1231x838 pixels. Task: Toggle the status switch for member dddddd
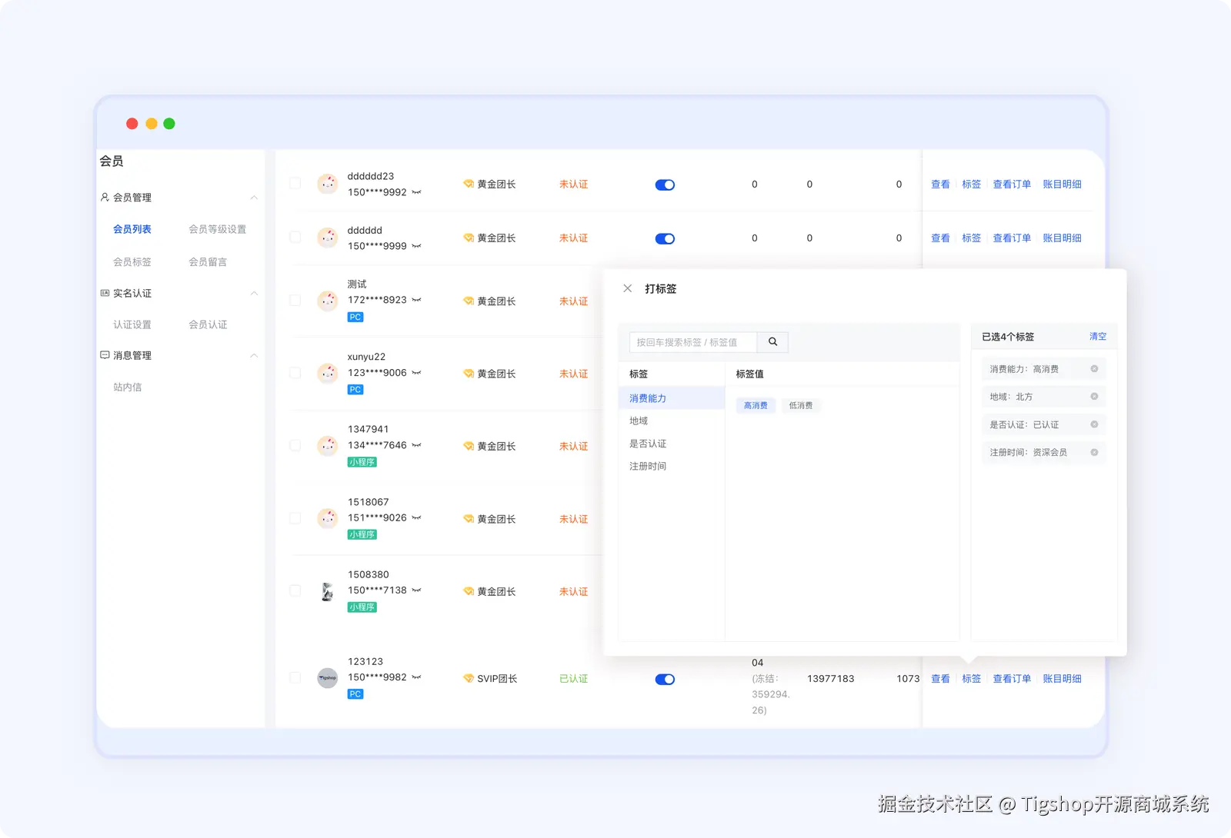pyautogui.click(x=665, y=238)
